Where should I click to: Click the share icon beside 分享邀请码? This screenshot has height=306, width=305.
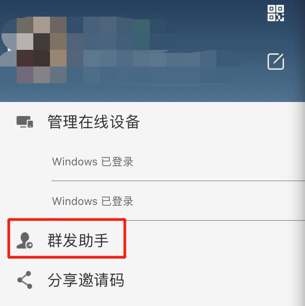click(x=25, y=280)
